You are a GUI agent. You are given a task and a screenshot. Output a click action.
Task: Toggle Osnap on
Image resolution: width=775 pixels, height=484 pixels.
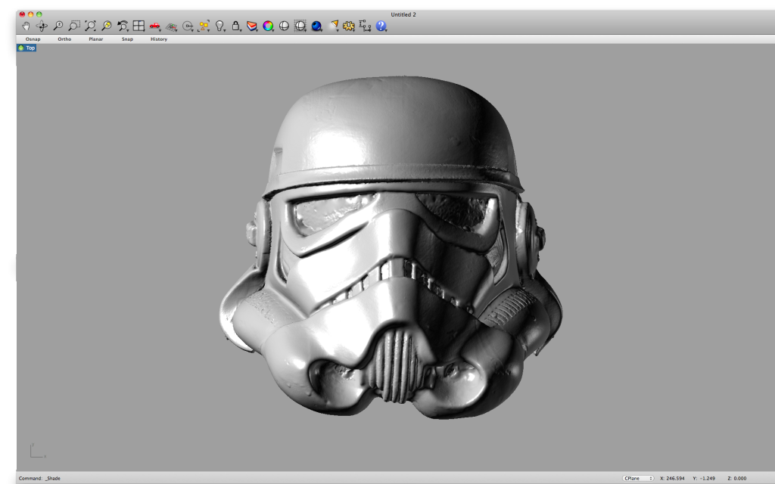pyautogui.click(x=33, y=39)
